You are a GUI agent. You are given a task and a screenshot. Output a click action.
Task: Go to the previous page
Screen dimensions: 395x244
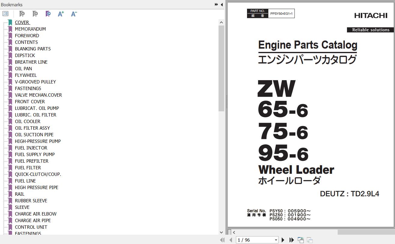231,240
